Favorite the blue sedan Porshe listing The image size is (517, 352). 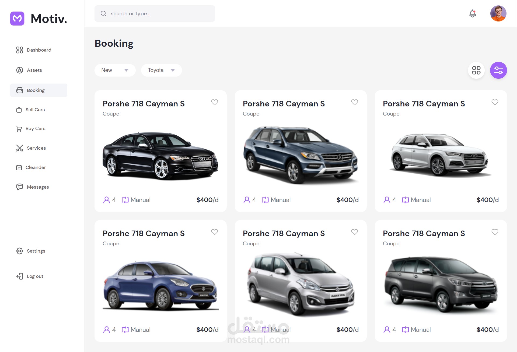tap(215, 232)
